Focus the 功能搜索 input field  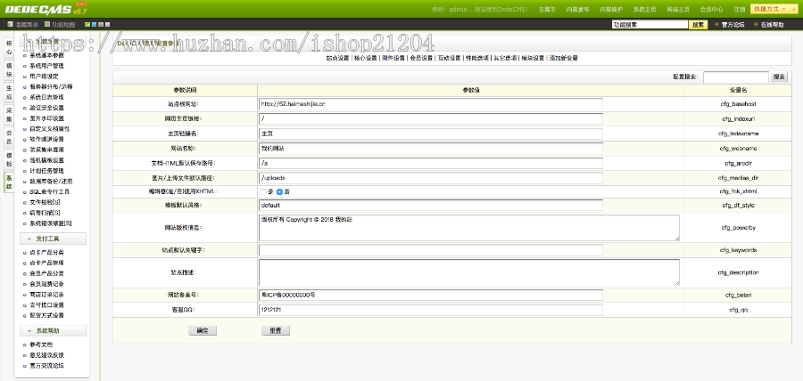point(650,25)
